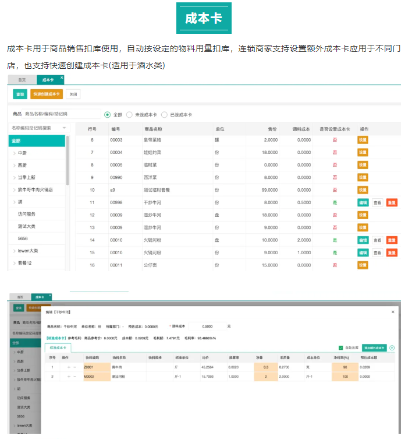The height and width of the screenshot is (439, 419).
Task: Click the 净量 cell showing 2
Action: tap(266, 377)
